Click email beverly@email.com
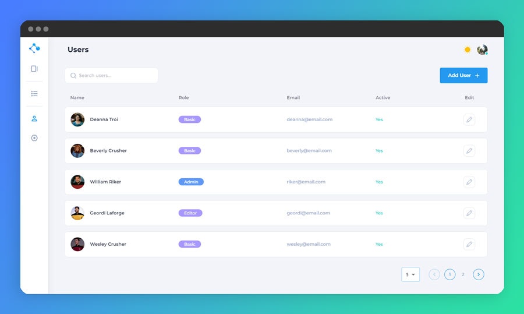The width and height of the screenshot is (524, 314). (309, 151)
